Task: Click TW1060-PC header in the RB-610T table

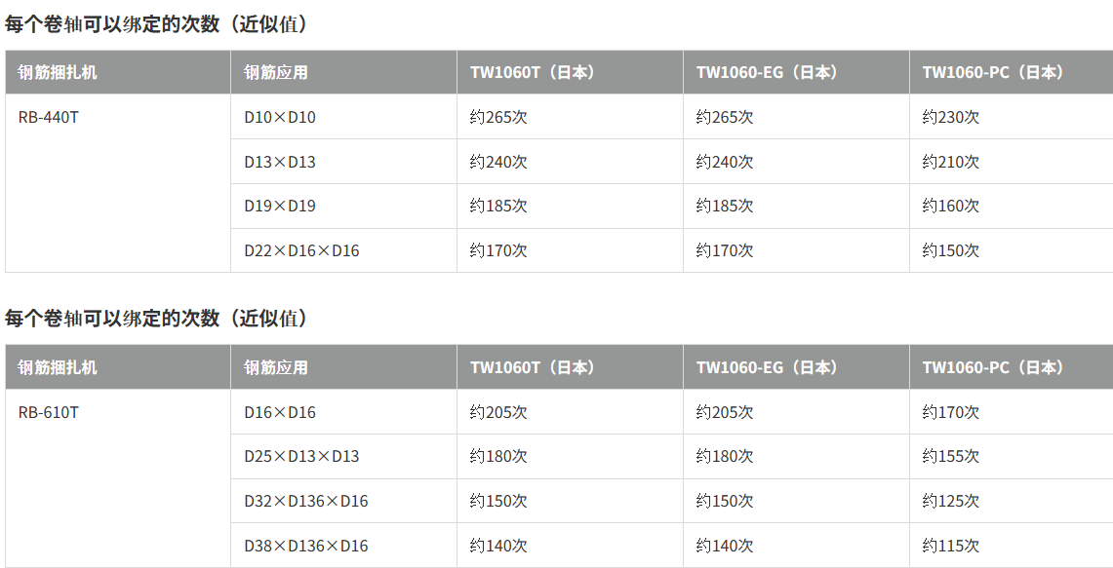Action: (993, 367)
